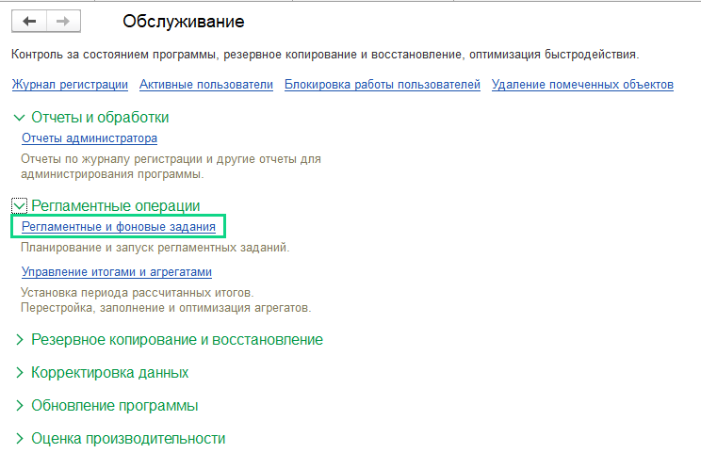This screenshot has width=701, height=453.
Task: Open Активные пользователи link
Action: coord(206,85)
